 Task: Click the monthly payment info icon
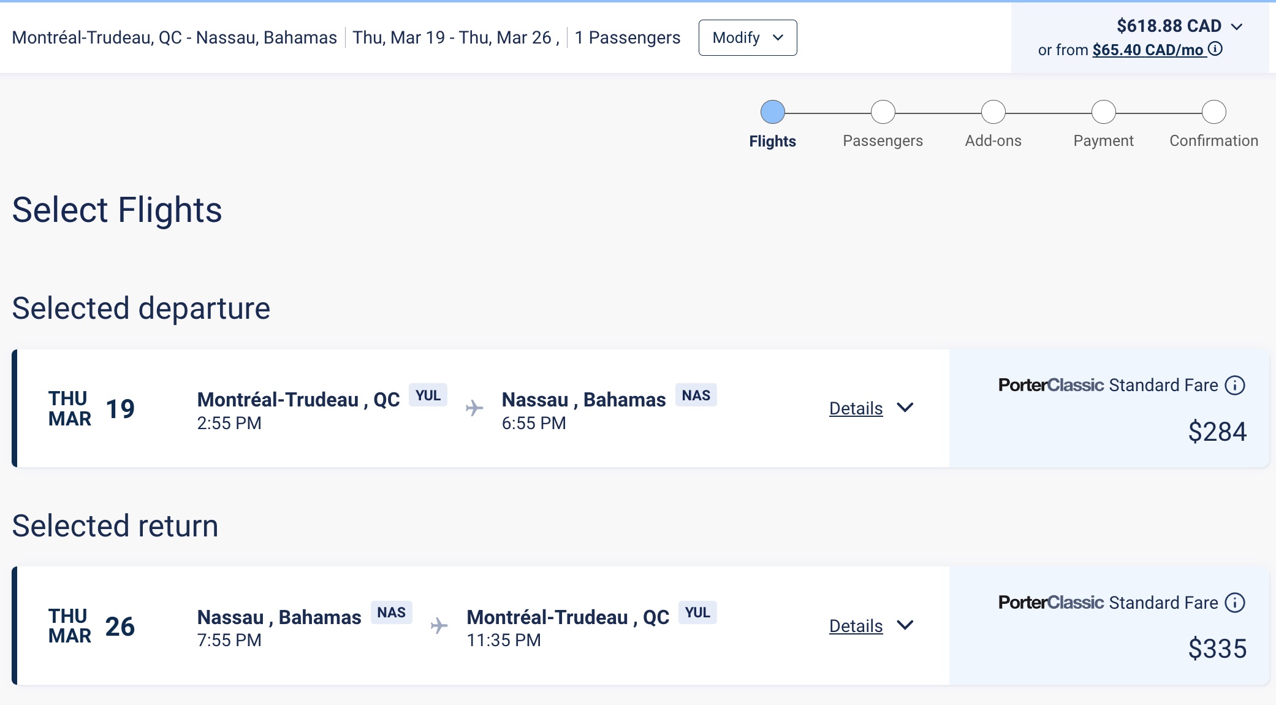[1216, 51]
